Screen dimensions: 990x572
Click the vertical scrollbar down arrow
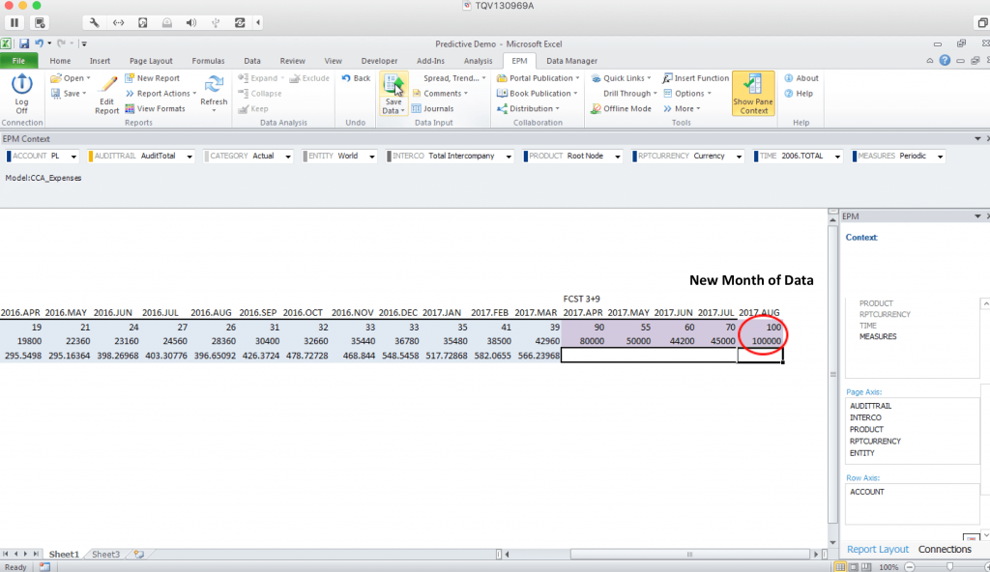(832, 542)
